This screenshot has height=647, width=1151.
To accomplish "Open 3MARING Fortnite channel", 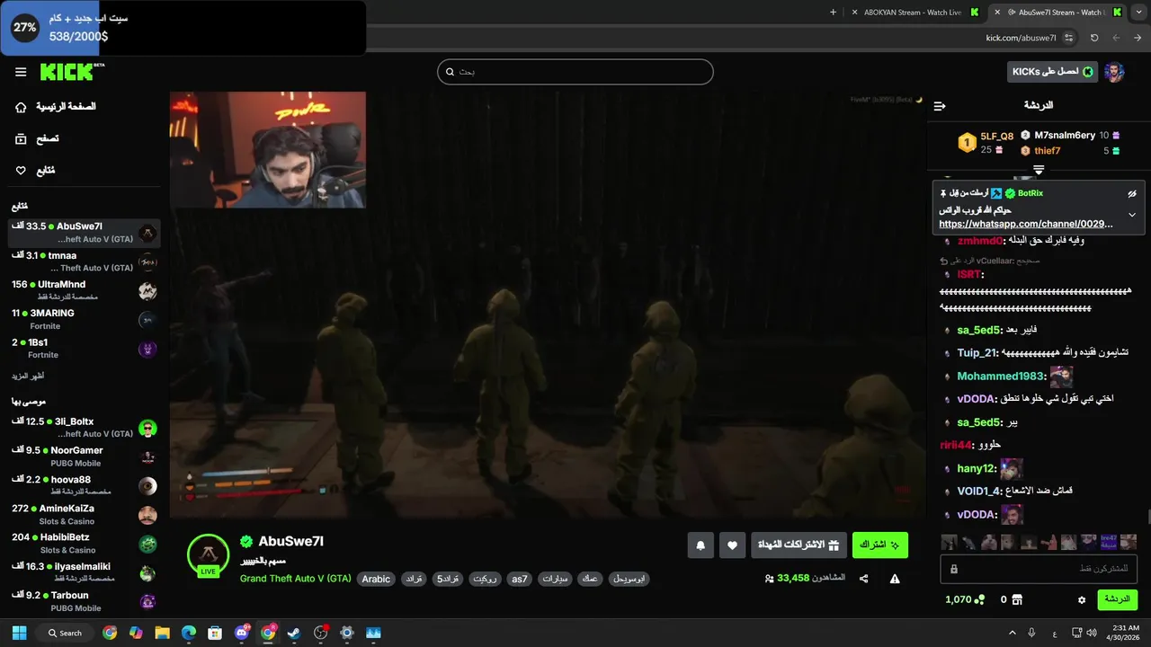I will pos(85,319).
